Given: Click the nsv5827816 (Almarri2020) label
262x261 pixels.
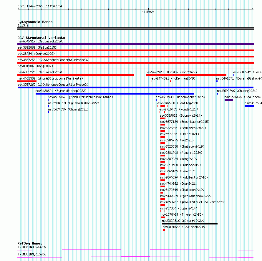Looking at the screenshot, I should click(x=183, y=221).
